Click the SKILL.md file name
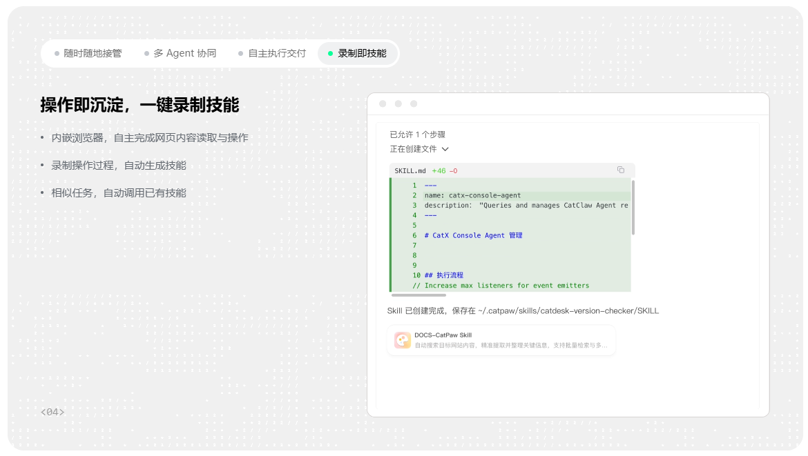 pos(410,171)
